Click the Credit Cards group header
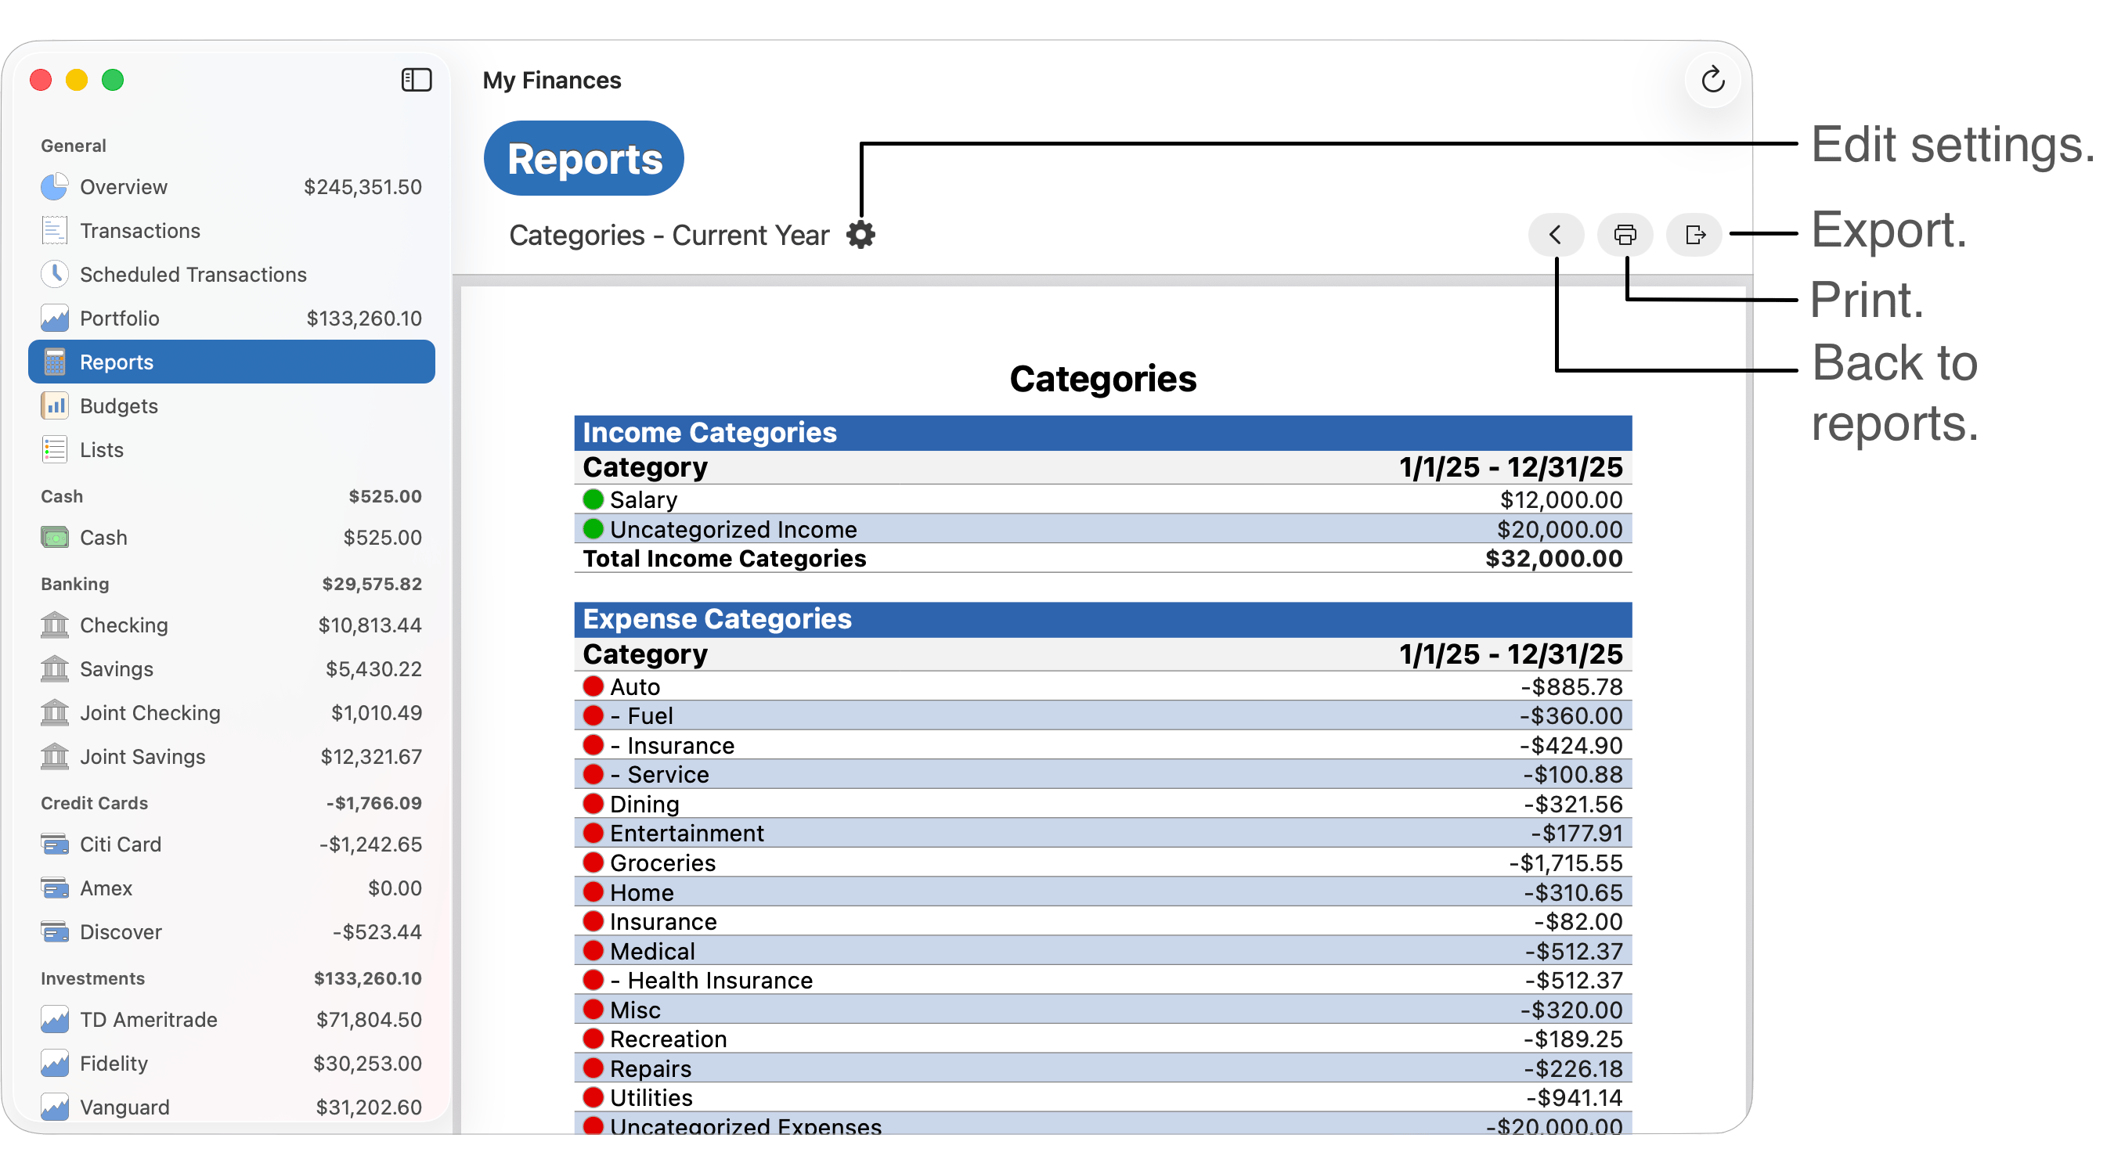The width and height of the screenshot is (2114, 1174). [x=95, y=803]
